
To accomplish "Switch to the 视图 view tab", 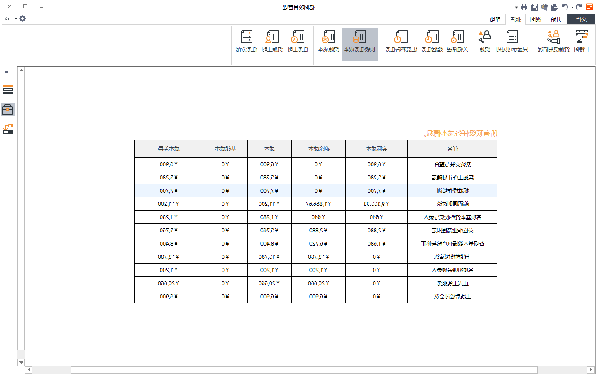I will pyautogui.click(x=535, y=19).
